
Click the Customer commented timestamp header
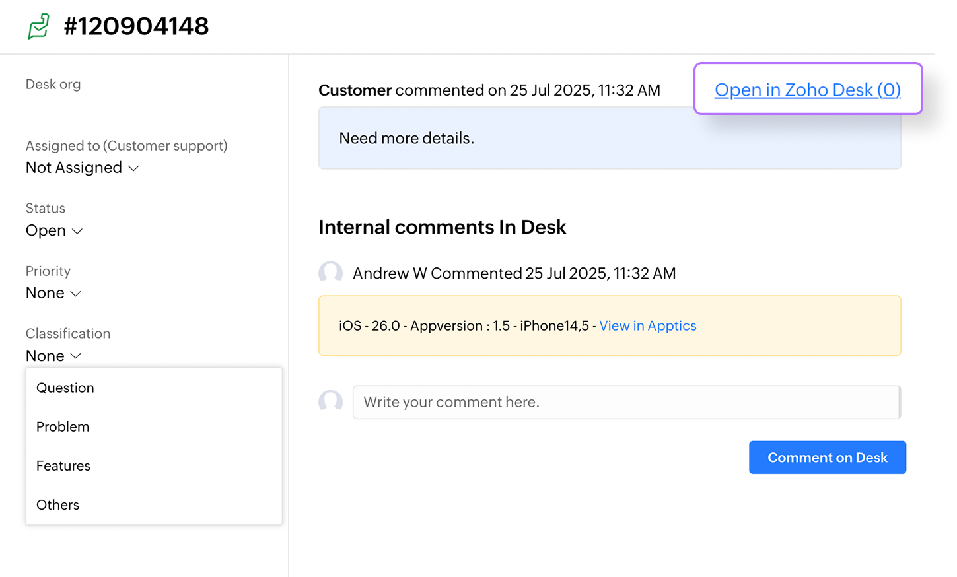489,90
